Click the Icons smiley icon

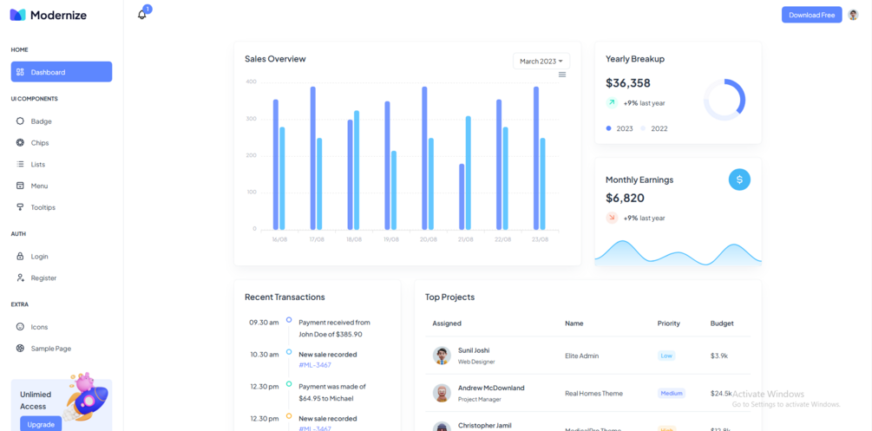coord(20,326)
